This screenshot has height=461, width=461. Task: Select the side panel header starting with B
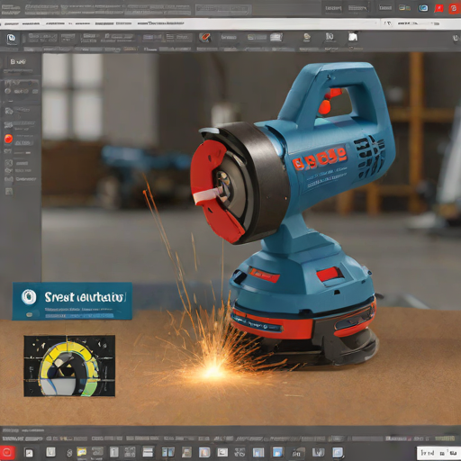(x=18, y=62)
